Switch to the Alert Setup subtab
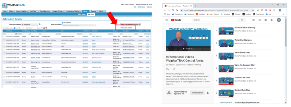 pos(82,14)
